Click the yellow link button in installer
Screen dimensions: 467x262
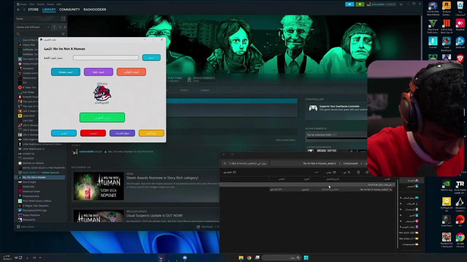[151, 133]
